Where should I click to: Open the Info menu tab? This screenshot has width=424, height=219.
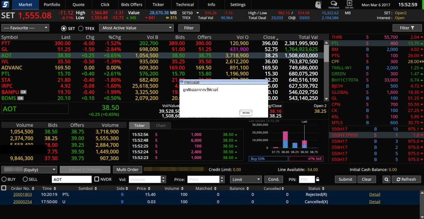(x=211, y=5)
